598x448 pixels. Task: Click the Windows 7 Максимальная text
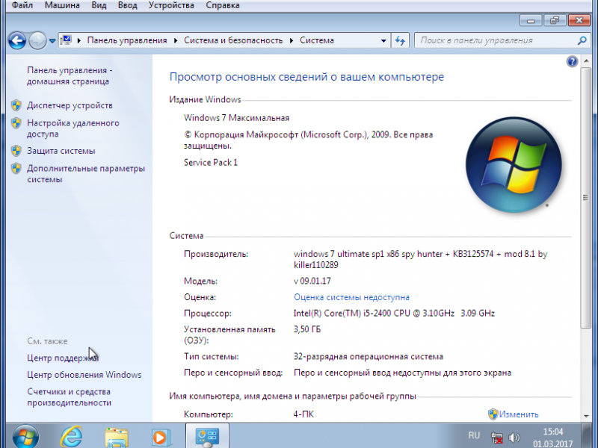pyautogui.click(x=236, y=118)
